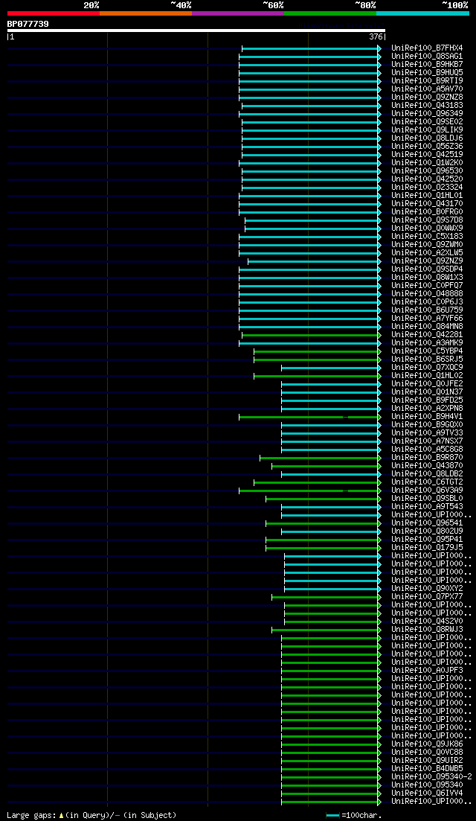Click the UniRef100_B0FRG0 label
476x821 pixels.
click(427, 212)
